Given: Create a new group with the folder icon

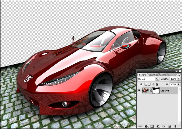Looking at the screenshot, I should tap(164, 126).
